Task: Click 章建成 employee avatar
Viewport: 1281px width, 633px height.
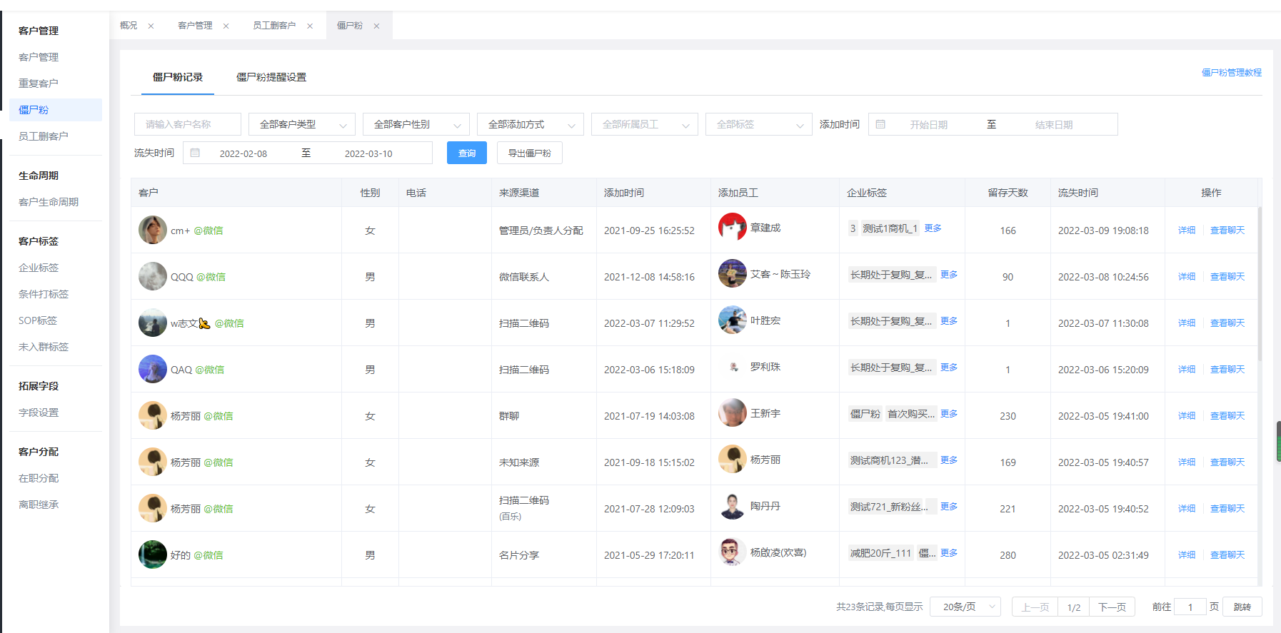Action: coord(732,227)
